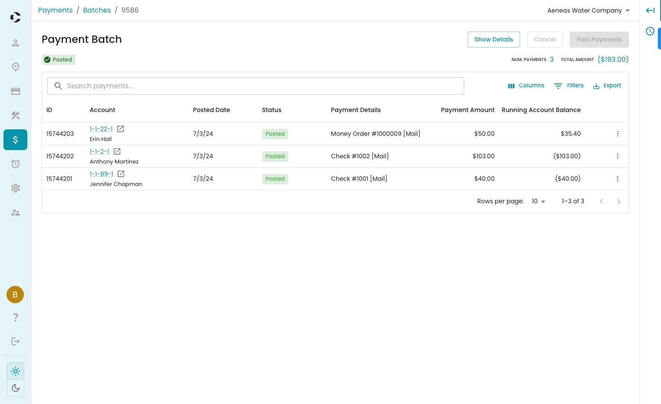Viewport: 661px width, 404px height.
Task: Switch to light theme mode
Action: pos(16,371)
